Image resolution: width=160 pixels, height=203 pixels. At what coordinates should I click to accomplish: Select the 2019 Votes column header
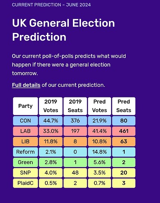click(51, 106)
